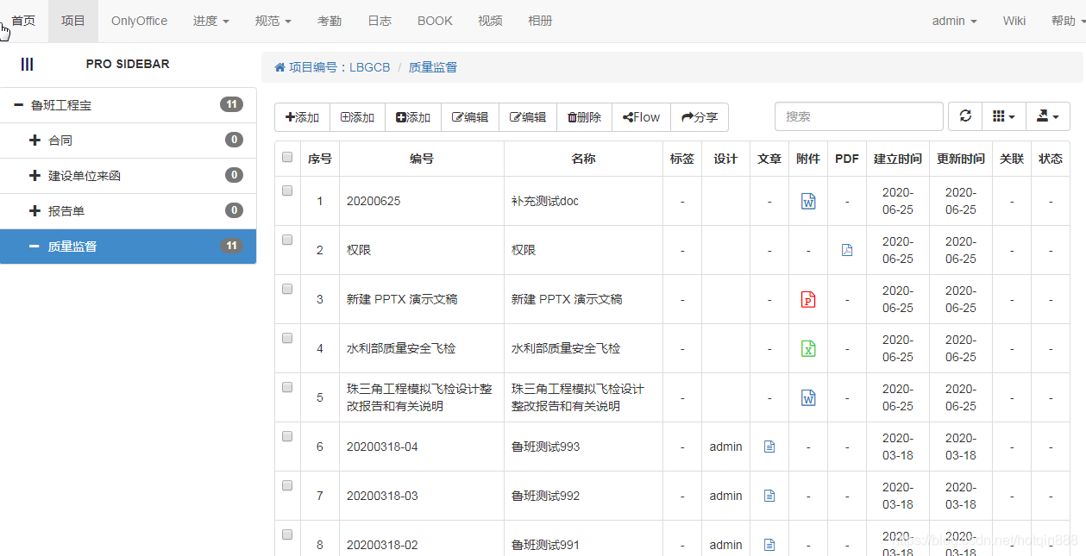Image resolution: width=1086 pixels, height=556 pixels.
Task: Click the filled-square plus 添加 button
Action: (x=413, y=117)
